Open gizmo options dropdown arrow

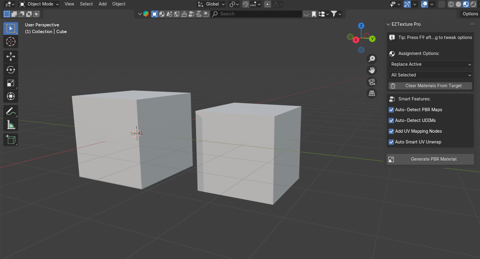tap(415, 4)
